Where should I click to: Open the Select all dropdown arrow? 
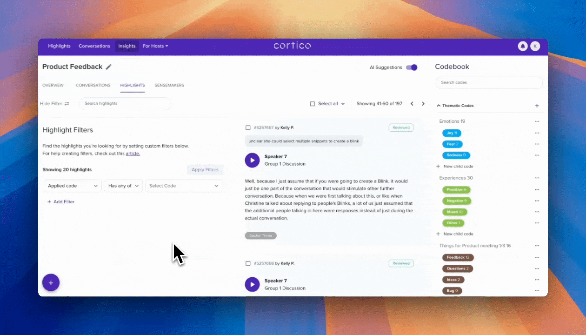coord(343,104)
